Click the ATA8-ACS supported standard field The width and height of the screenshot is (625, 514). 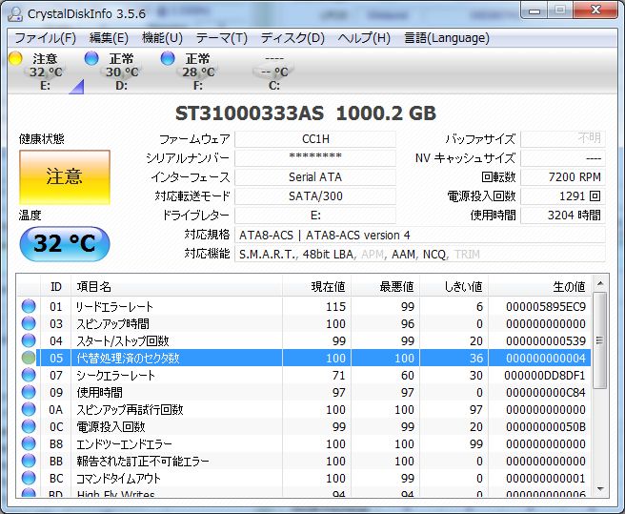[420, 235]
